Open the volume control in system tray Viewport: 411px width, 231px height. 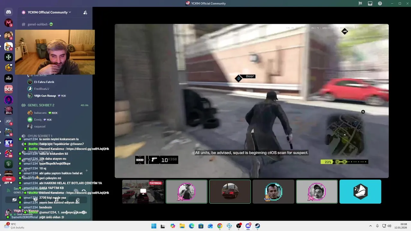[390, 226]
